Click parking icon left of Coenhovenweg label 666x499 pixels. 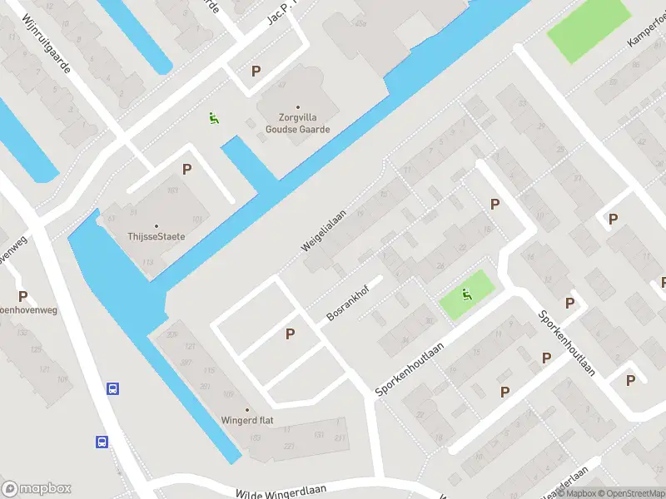coord(23,296)
